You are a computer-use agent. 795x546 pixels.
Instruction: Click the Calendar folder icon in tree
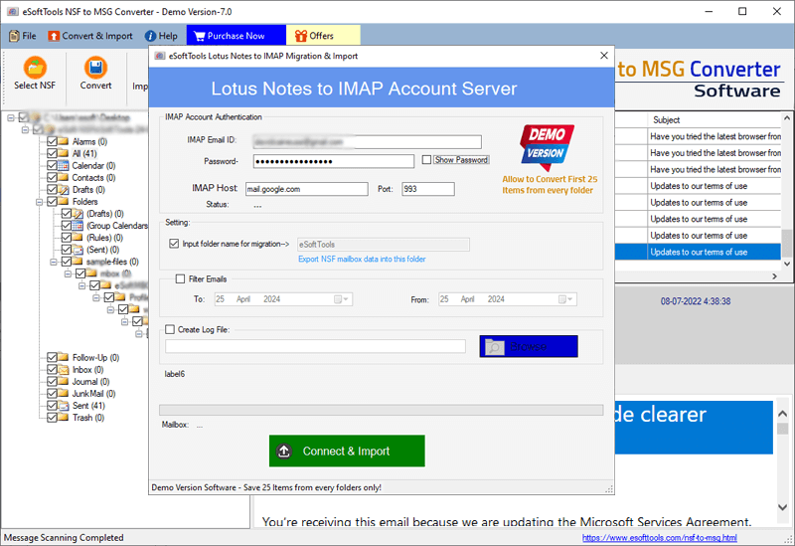[64, 166]
